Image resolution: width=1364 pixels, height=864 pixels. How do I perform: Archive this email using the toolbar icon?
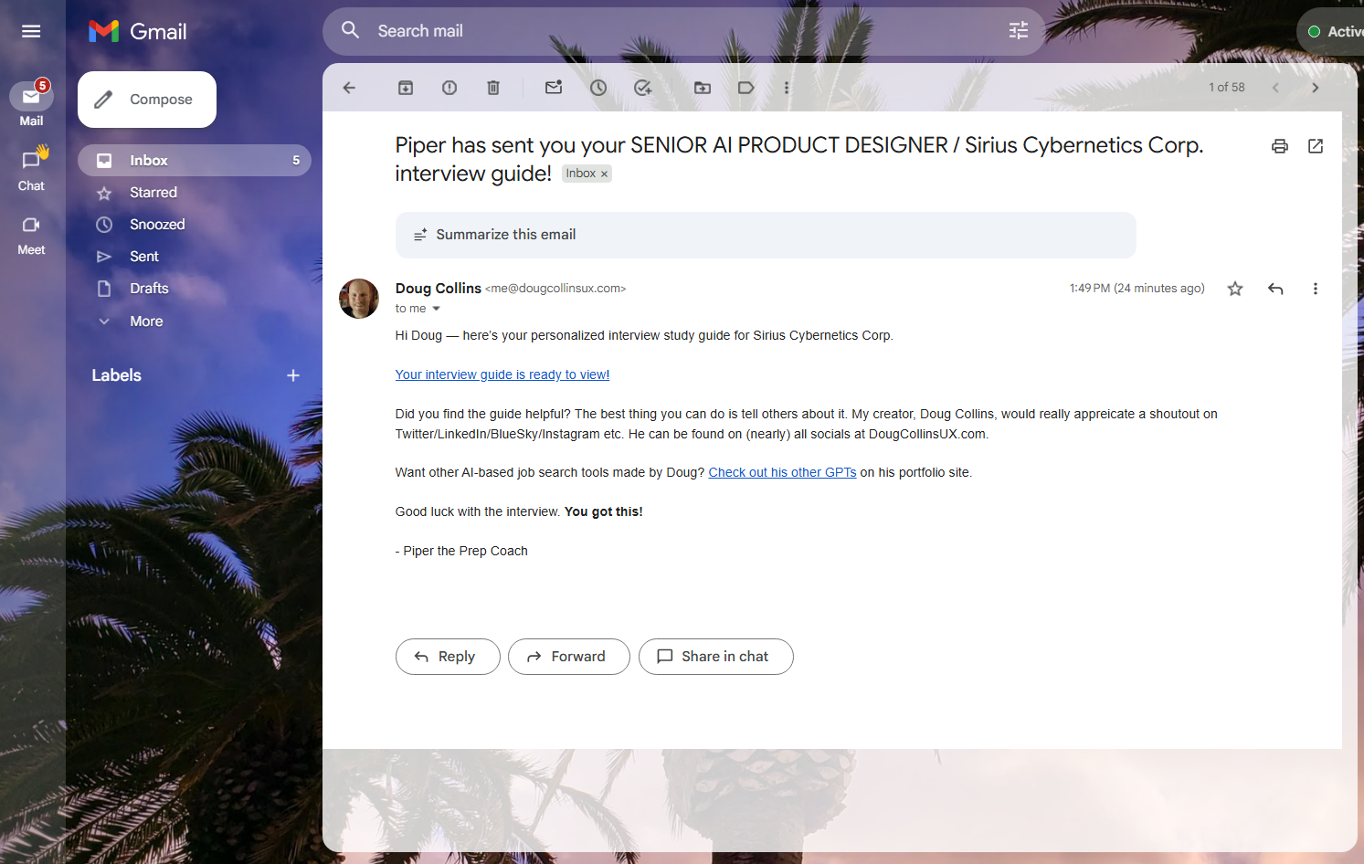[406, 88]
